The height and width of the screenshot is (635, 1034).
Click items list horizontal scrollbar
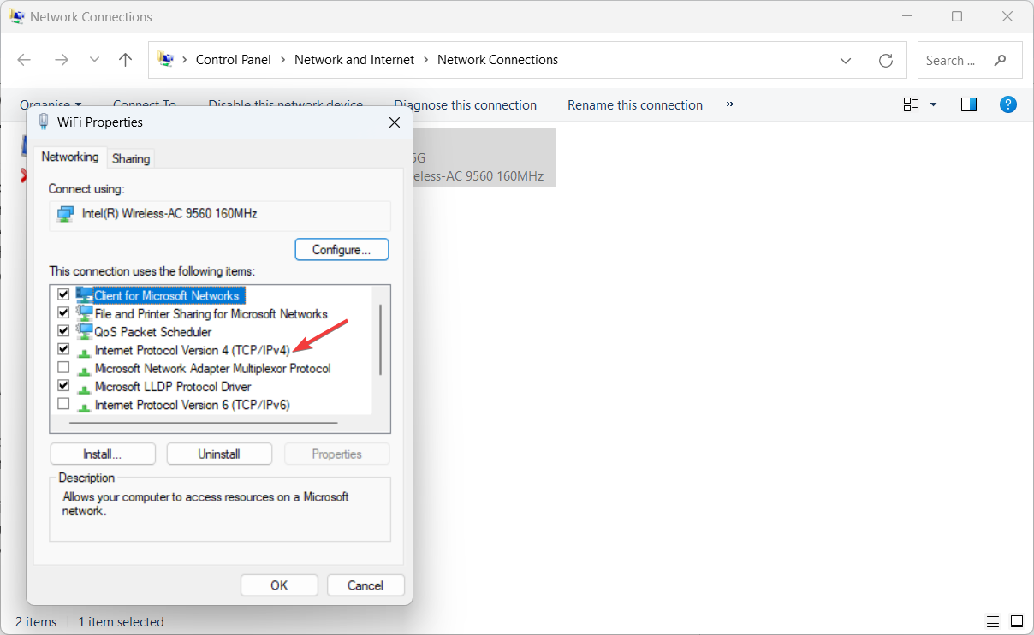204,423
